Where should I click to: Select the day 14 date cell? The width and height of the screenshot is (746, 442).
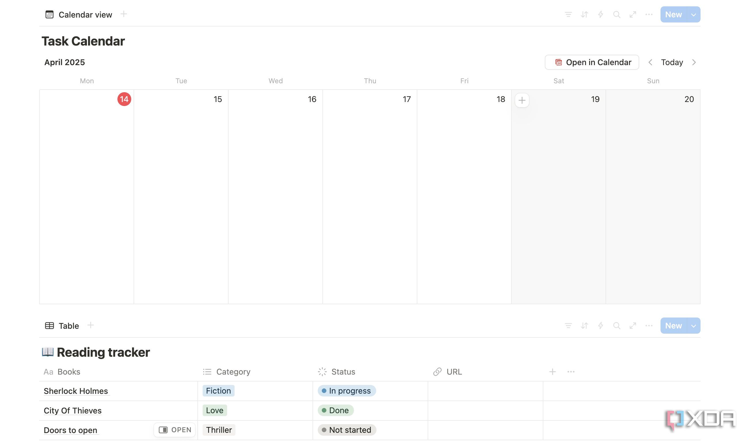pos(87,197)
